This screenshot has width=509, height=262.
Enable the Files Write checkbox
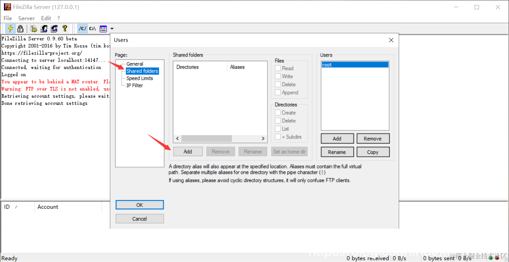278,76
